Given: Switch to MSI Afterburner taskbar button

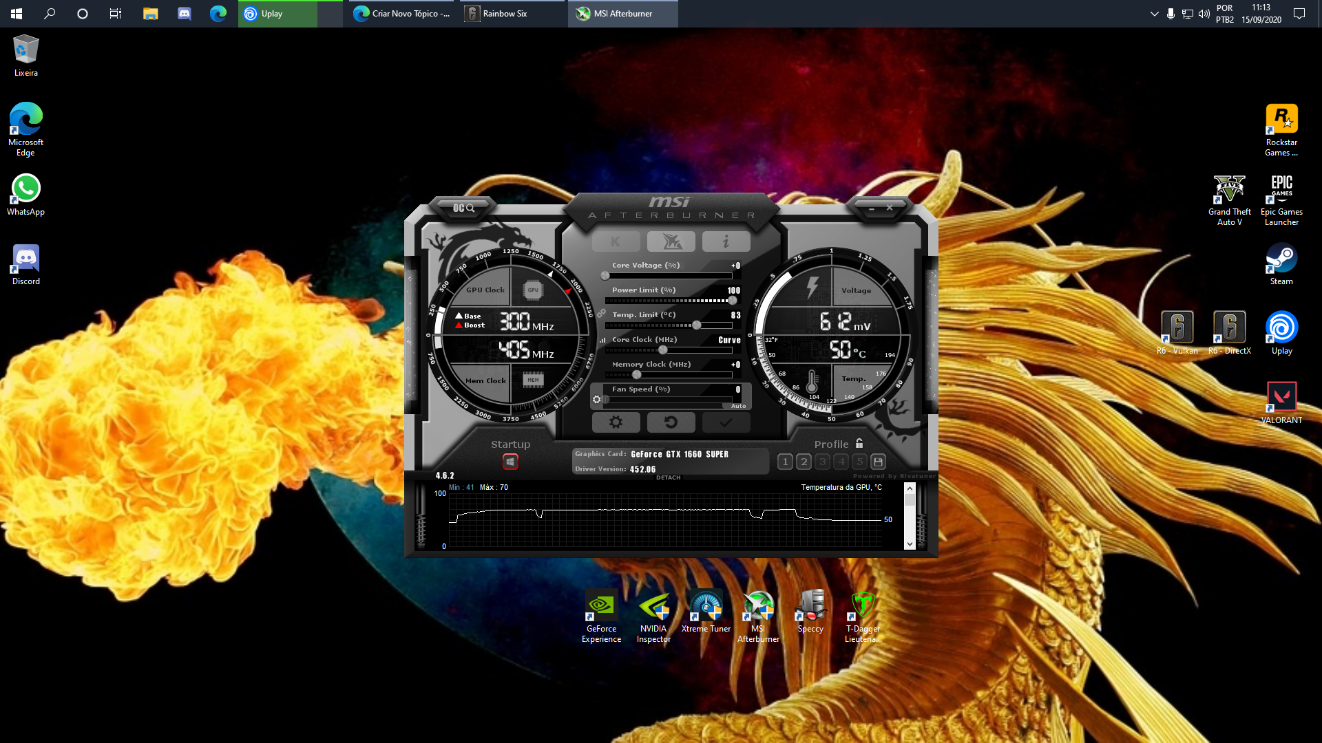Looking at the screenshot, I should 623,14.
